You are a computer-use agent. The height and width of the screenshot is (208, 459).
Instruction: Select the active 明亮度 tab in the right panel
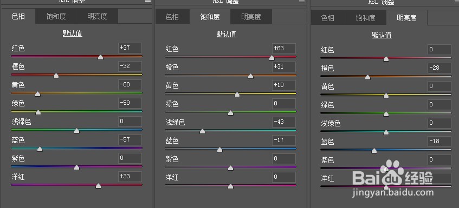coord(406,18)
